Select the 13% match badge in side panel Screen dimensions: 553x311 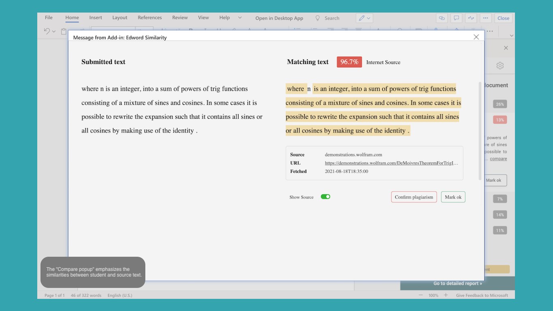[x=500, y=120]
